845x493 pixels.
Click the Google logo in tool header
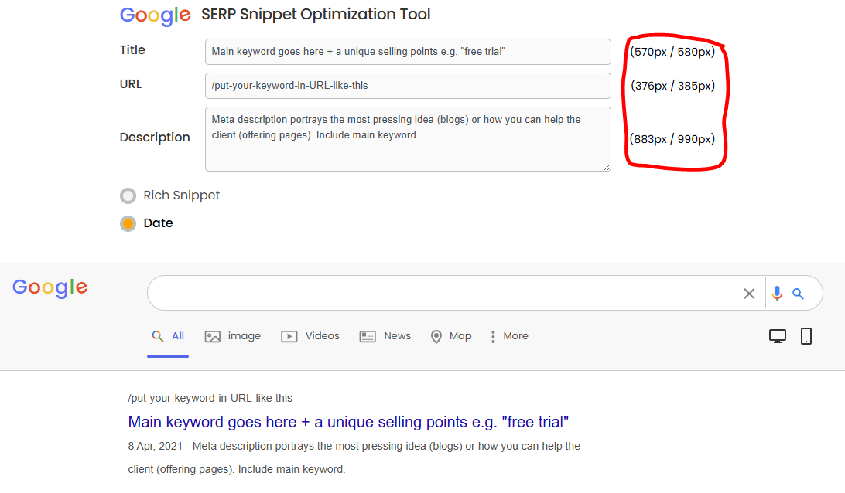coord(156,15)
